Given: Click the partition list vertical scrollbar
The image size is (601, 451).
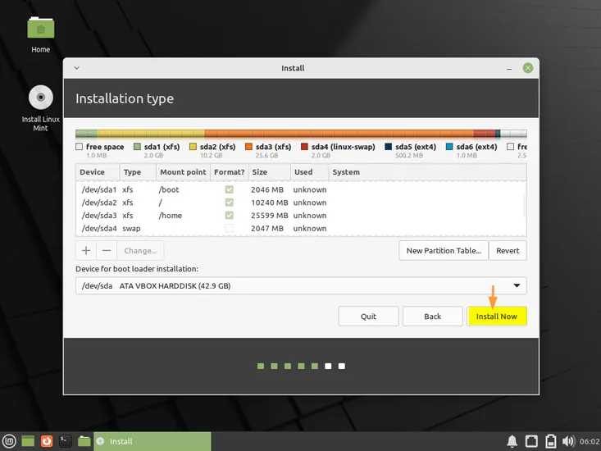Looking at the screenshot, I should click(x=525, y=206).
